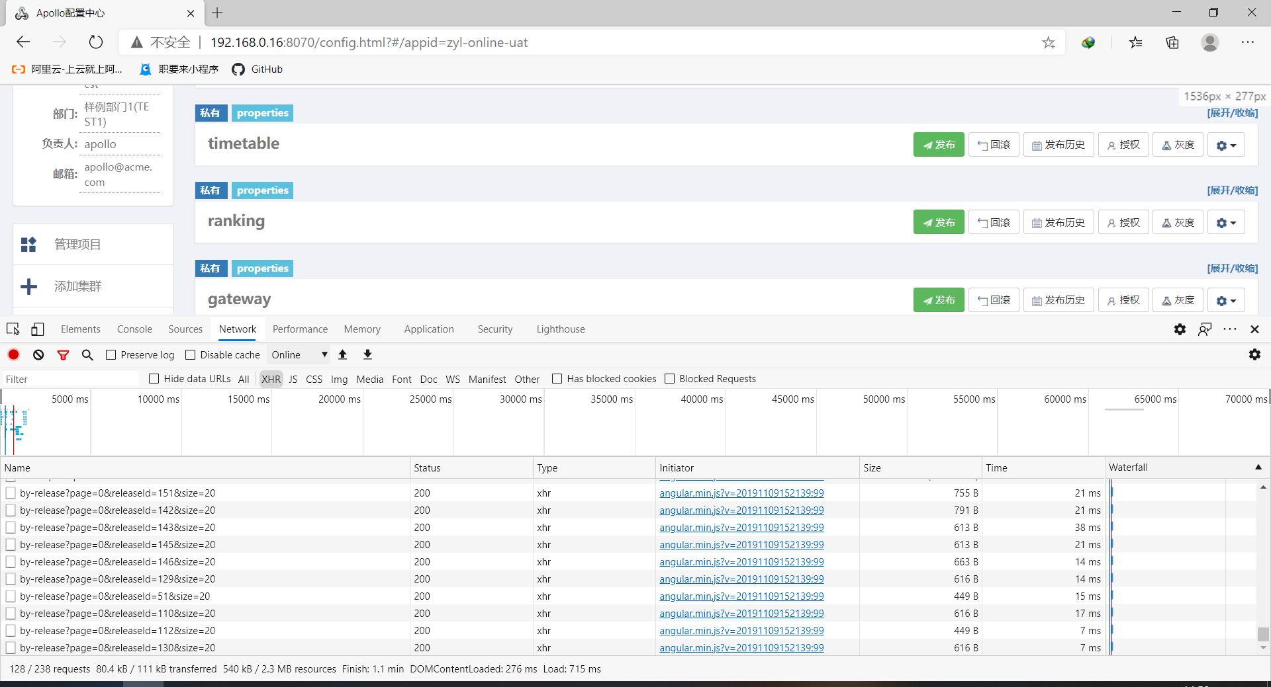Check Hide data URLs option
The image size is (1271, 687).
tap(154, 379)
